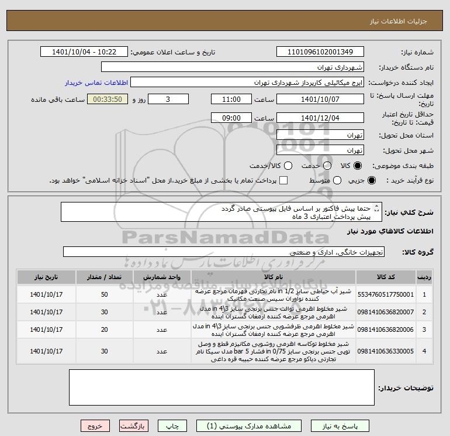450x436 pixels.
Task: Click the جزئیات اطلاعات نیاز page title
Action: pos(399,21)
